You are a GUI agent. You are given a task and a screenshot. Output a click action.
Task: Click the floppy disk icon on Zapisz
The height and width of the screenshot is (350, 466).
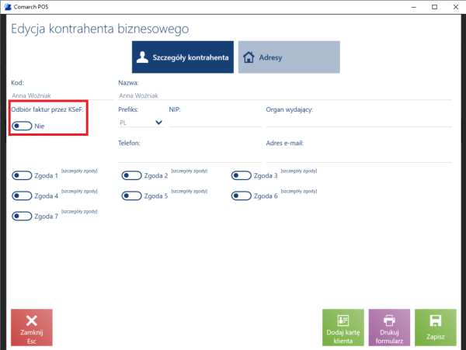click(436, 321)
